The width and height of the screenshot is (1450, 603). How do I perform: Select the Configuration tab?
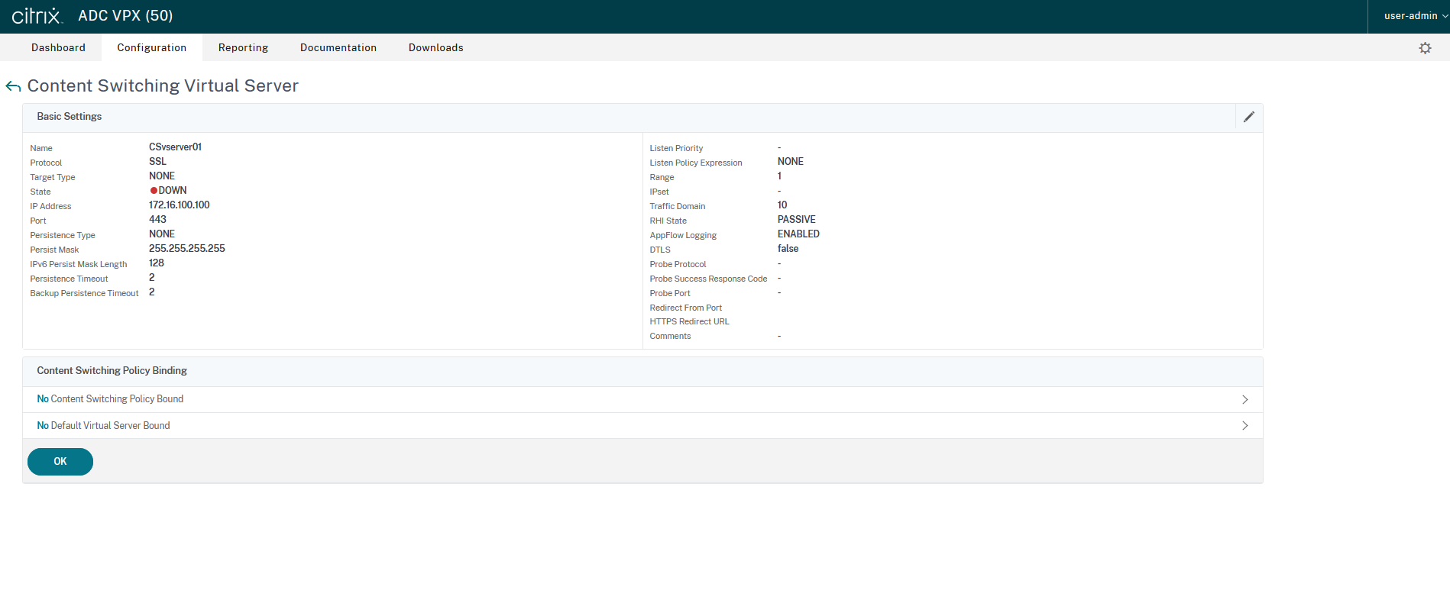[x=151, y=47]
